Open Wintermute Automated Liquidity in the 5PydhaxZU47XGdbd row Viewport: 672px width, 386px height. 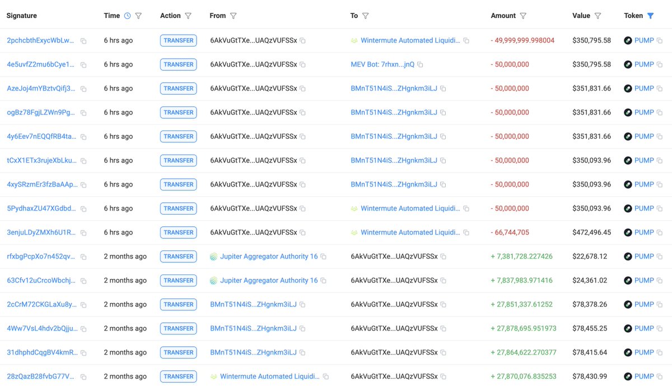click(410, 208)
